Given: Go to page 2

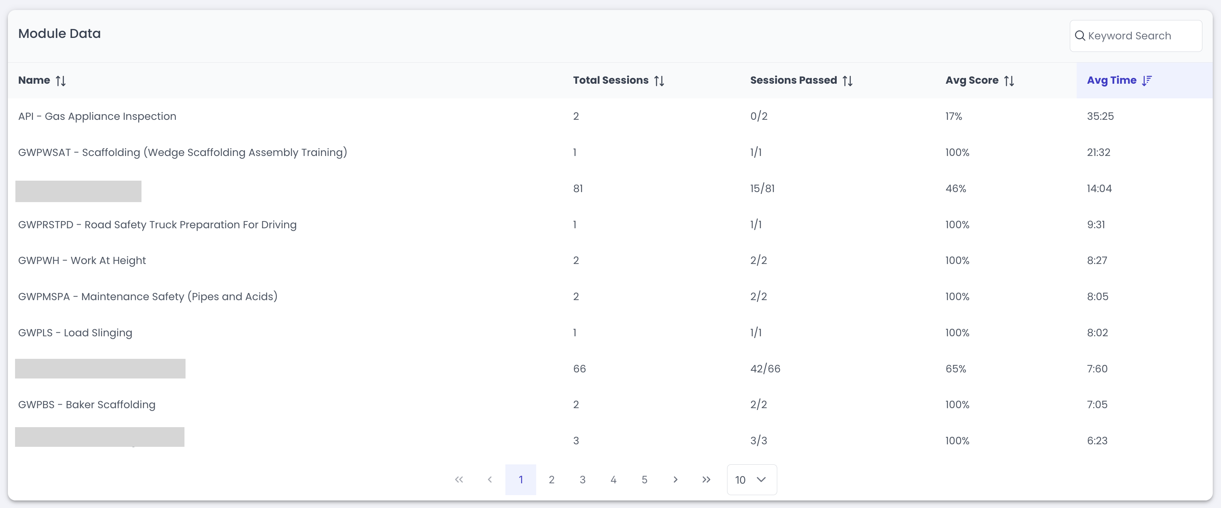Looking at the screenshot, I should (x=551, y=480).
